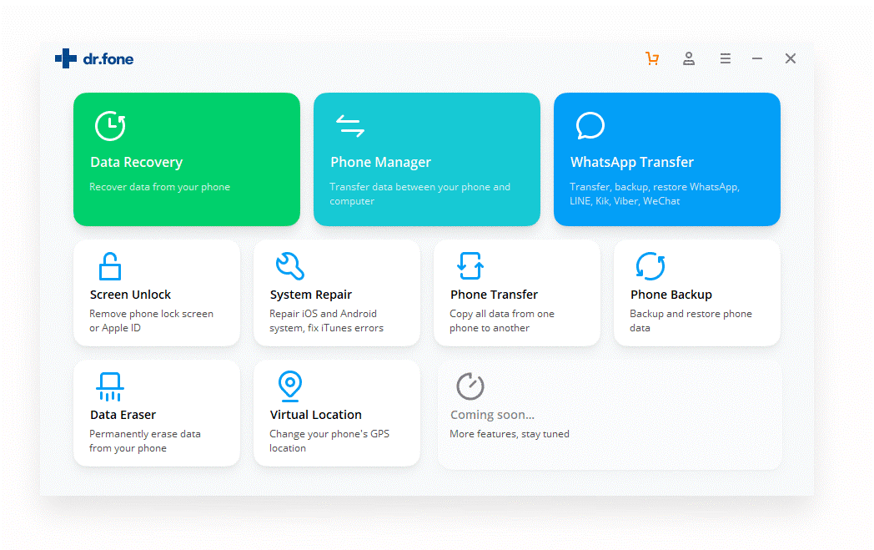This screenshot has height=550, width=874.
Task: Click 'Transfer, backup, restore WhatsApp' description
Action: click(655, 194)
